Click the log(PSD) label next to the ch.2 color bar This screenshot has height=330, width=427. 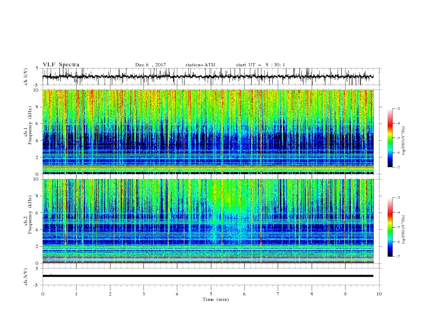tap(404, 229)
